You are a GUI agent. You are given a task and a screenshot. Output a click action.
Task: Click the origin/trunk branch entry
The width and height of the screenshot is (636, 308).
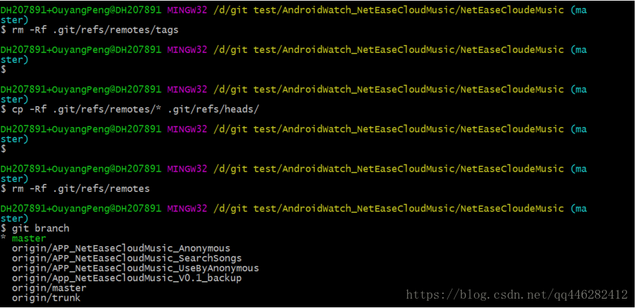(x=46, y=297)
